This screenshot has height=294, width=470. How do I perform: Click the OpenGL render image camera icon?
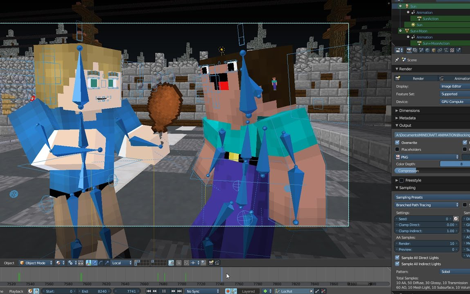tap(211, 263)
